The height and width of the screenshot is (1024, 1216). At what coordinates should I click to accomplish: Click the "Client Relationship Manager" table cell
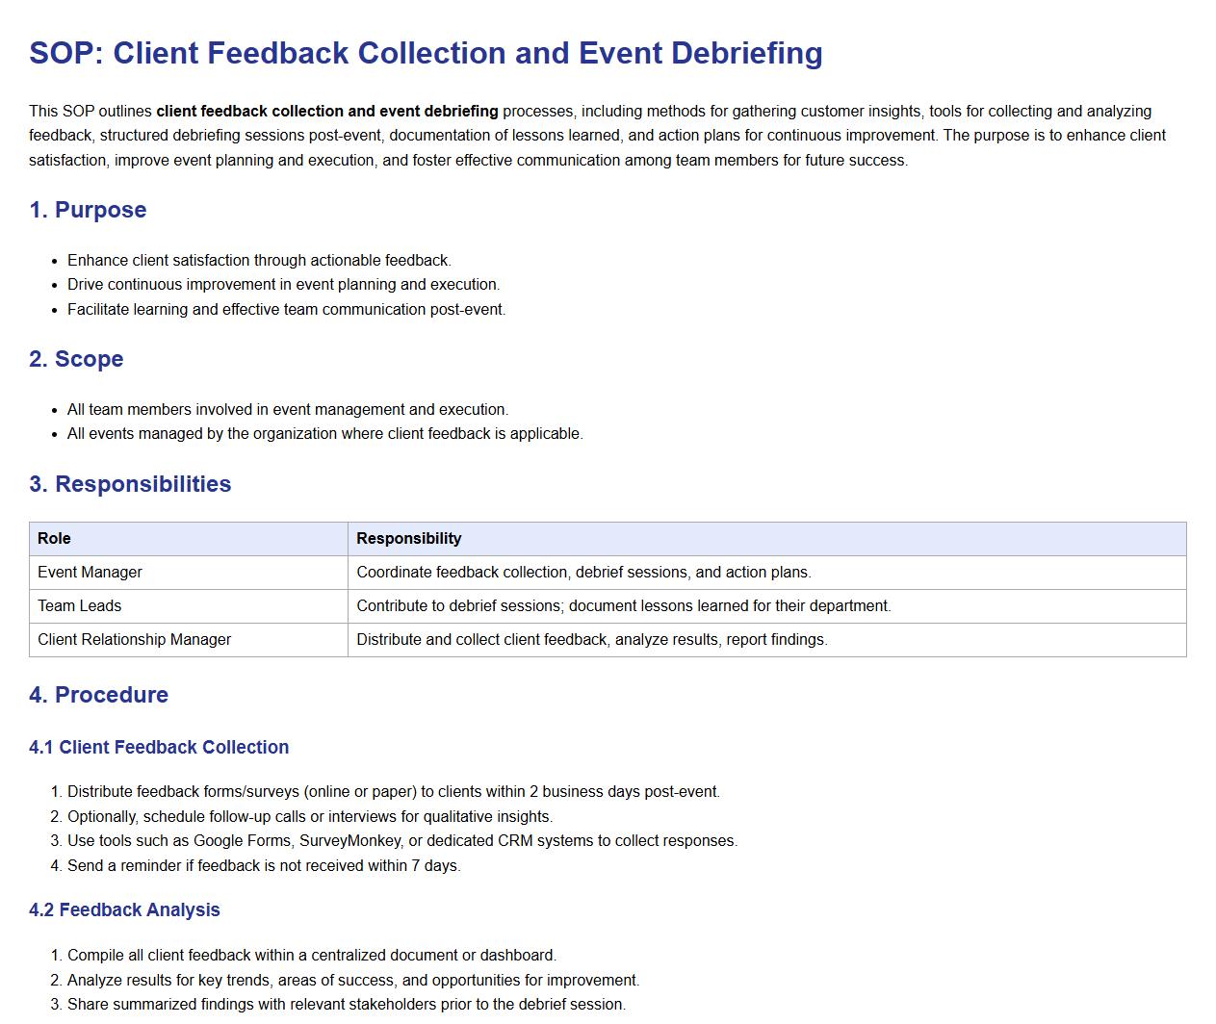point(134,640)
